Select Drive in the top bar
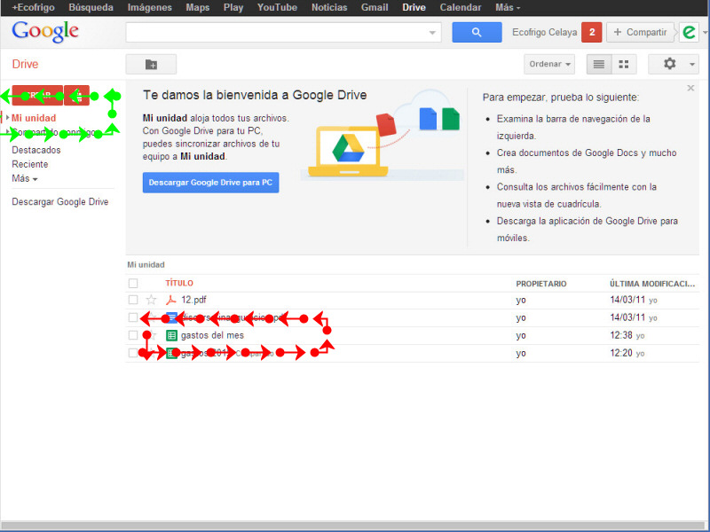Screen dimensions: 710x532 coord(414,8)
